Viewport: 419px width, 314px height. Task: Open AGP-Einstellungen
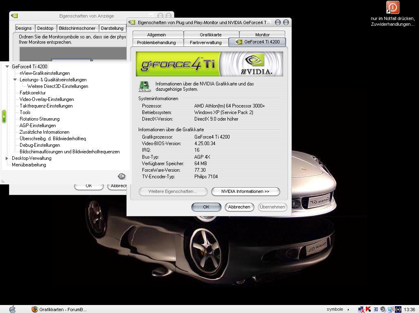tap(38, 126)
